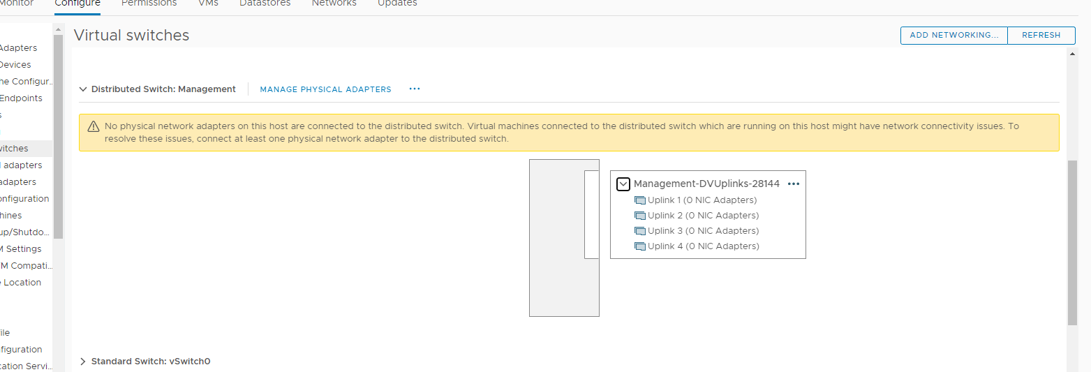Open the Datastores tab
This screenshot has height=372, width=1091.
(x=265, y=3)
